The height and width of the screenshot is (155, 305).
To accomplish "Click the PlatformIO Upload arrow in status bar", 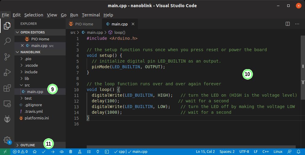I will tap(52, 152).
